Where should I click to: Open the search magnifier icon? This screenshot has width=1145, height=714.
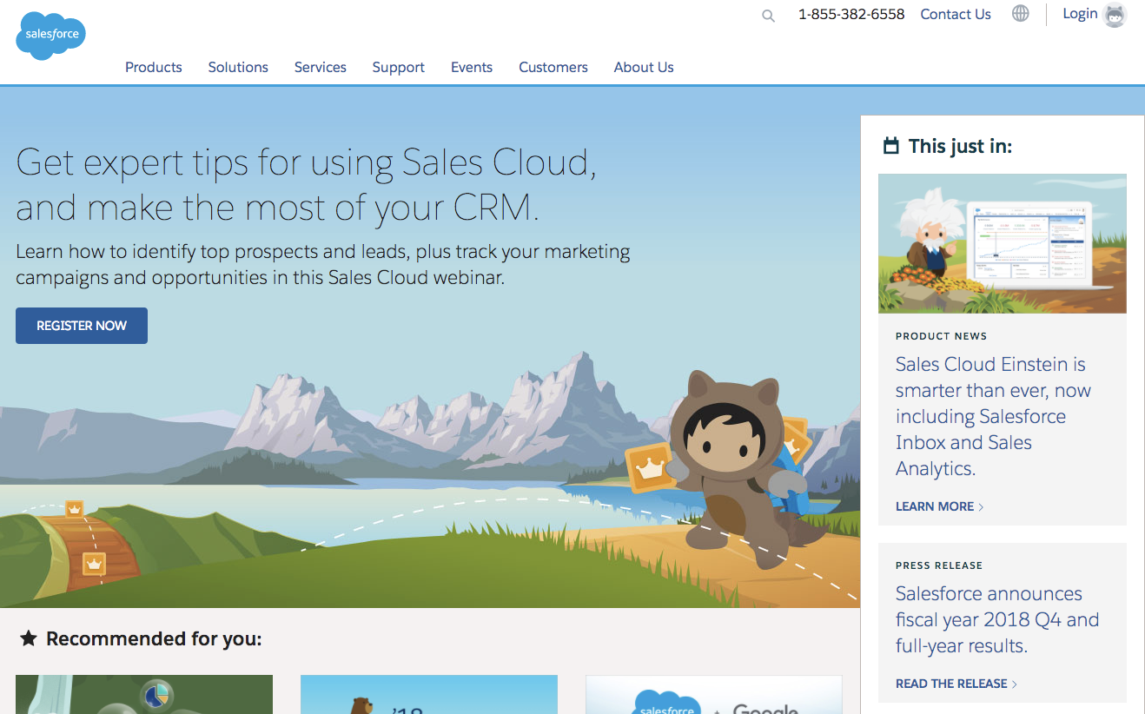[768, 16]
